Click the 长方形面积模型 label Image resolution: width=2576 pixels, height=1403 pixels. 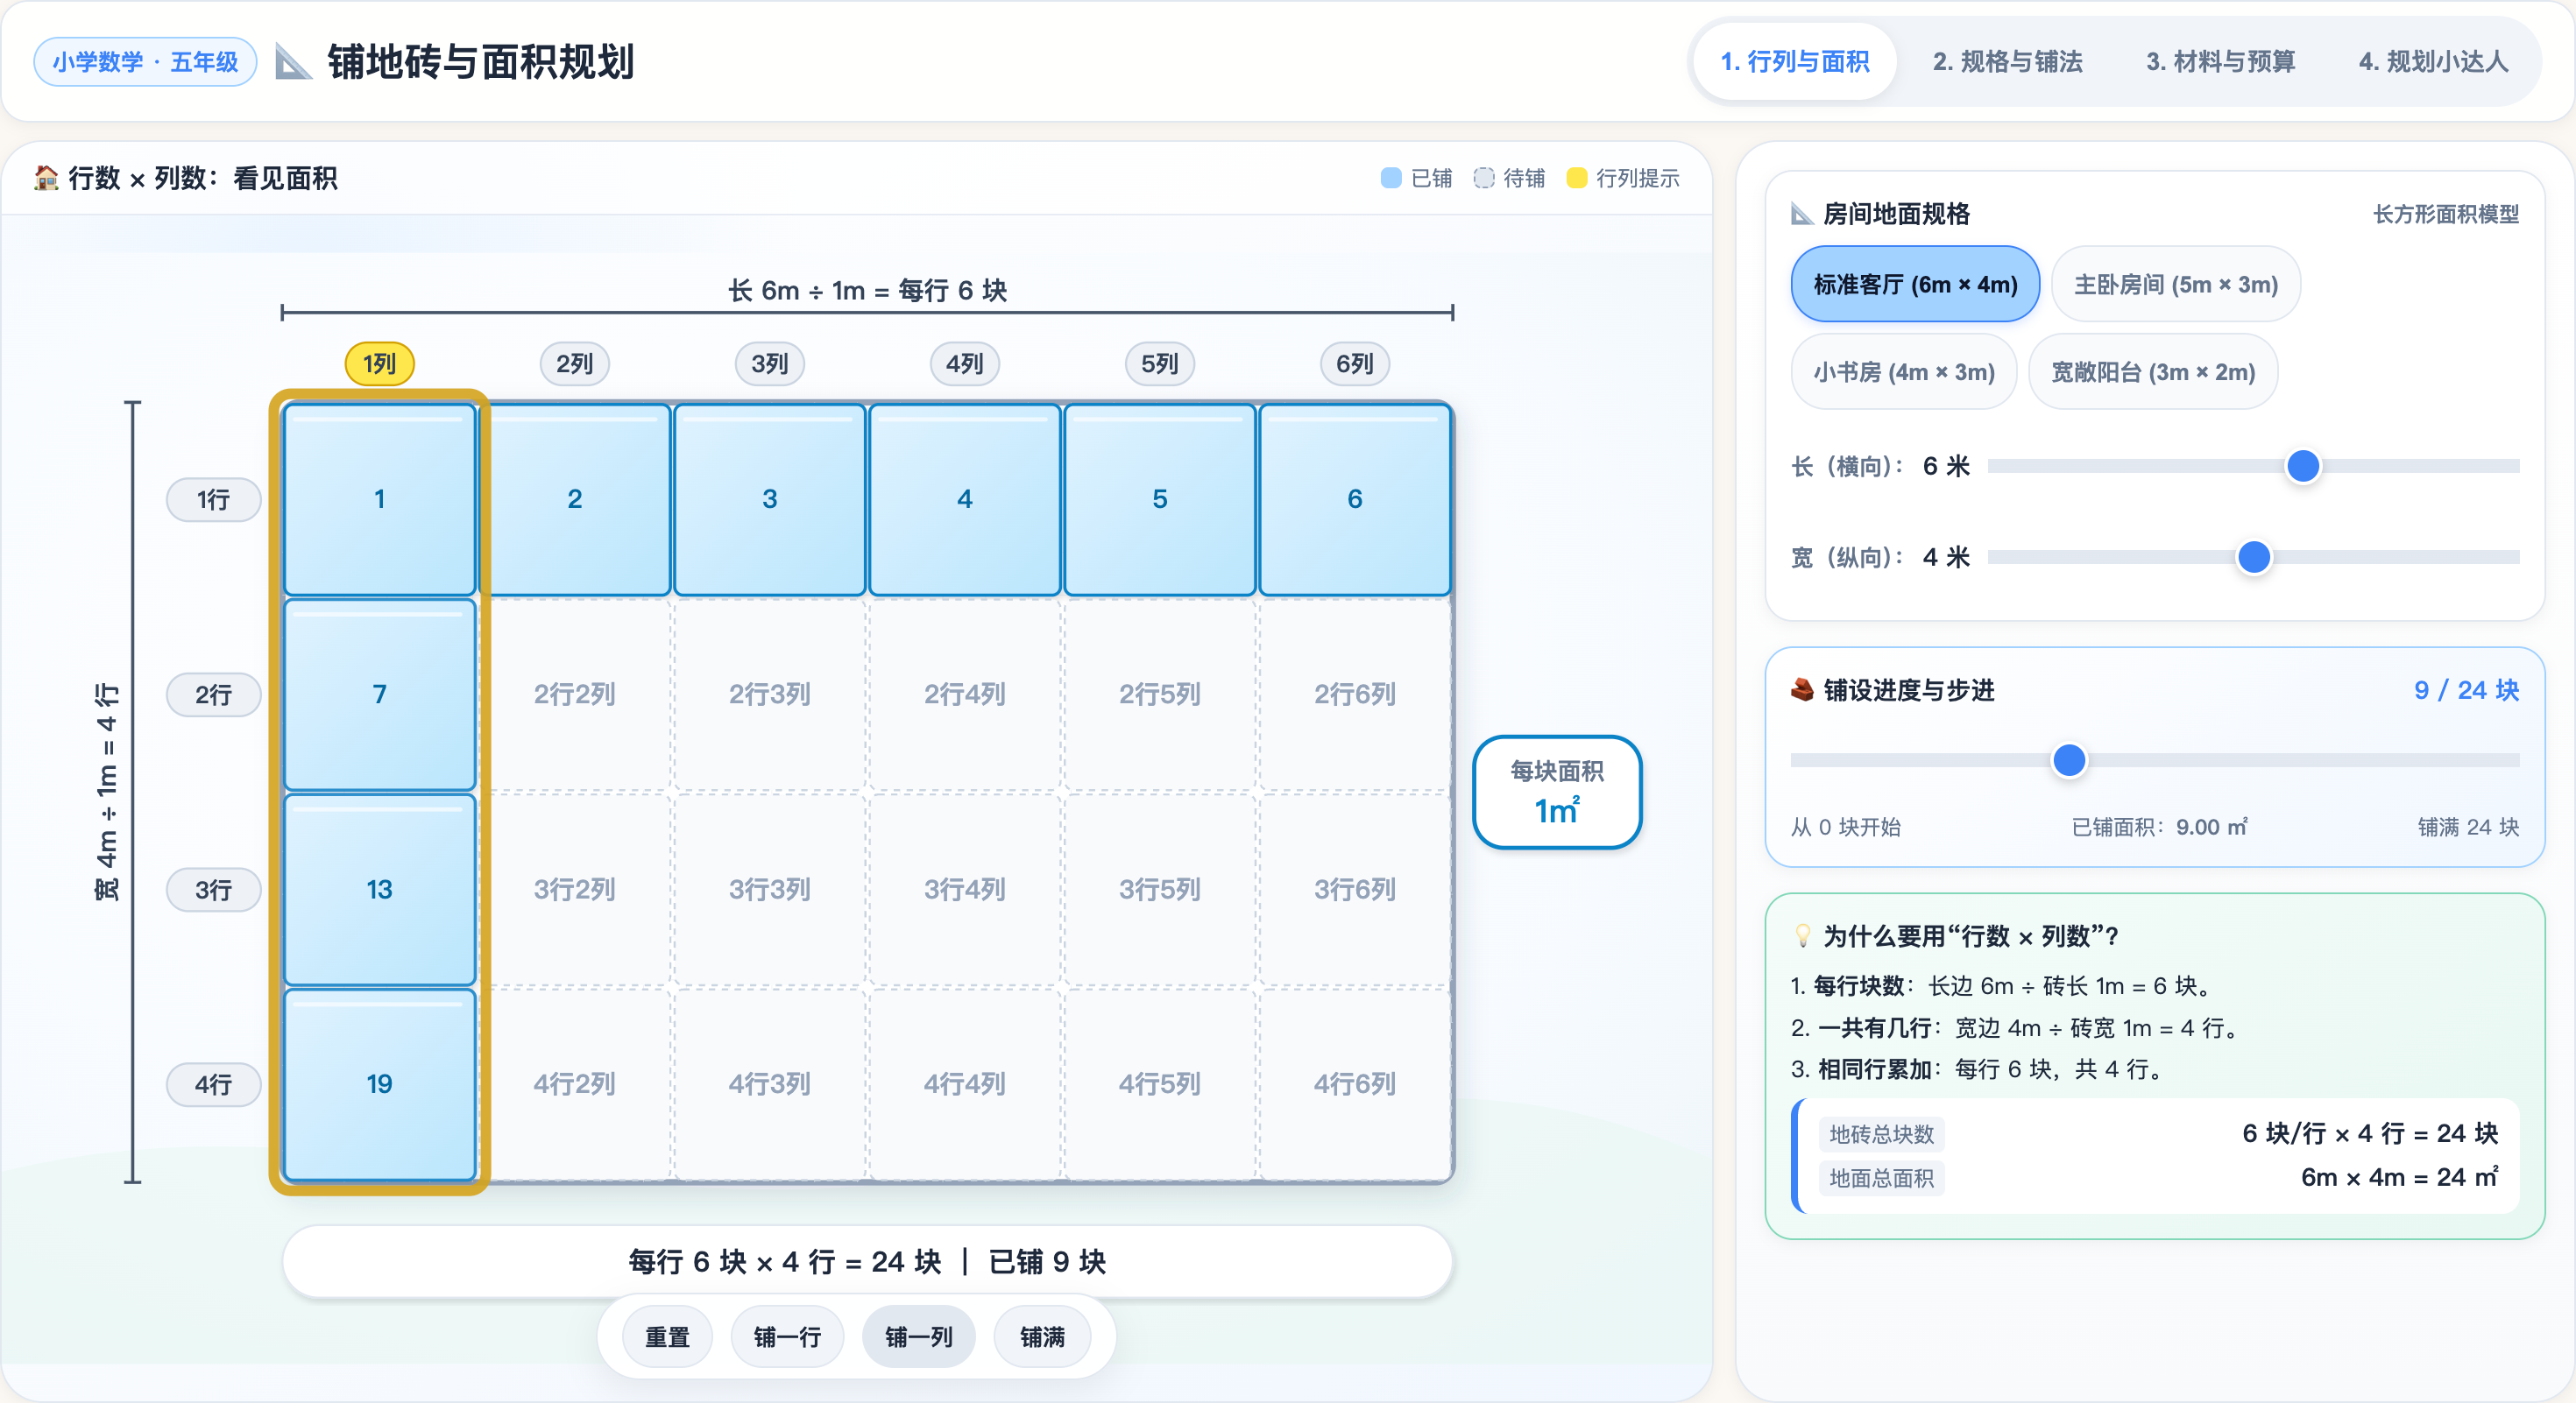[x=2446, y=214]
